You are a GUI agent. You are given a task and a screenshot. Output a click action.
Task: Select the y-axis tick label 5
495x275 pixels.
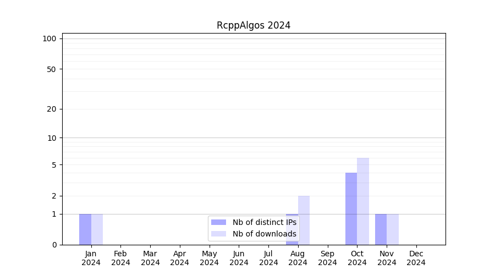coord(54,165)
